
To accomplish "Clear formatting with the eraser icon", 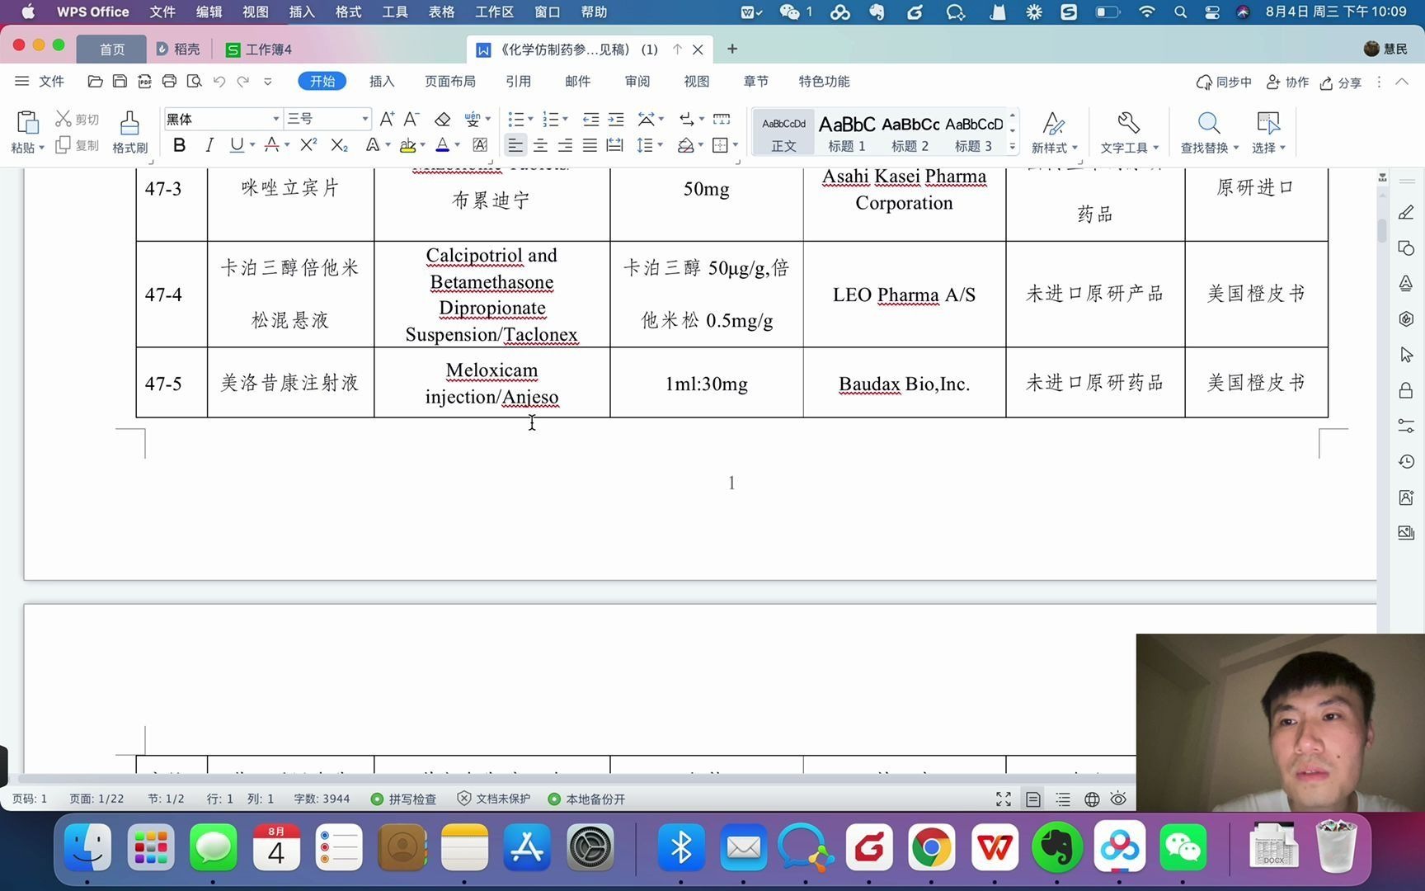I will (443, 119).
